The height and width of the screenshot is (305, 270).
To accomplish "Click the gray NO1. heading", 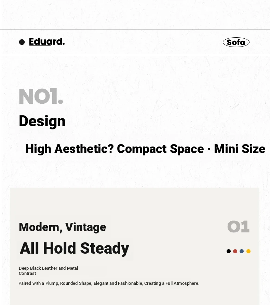I will (41, 96).
